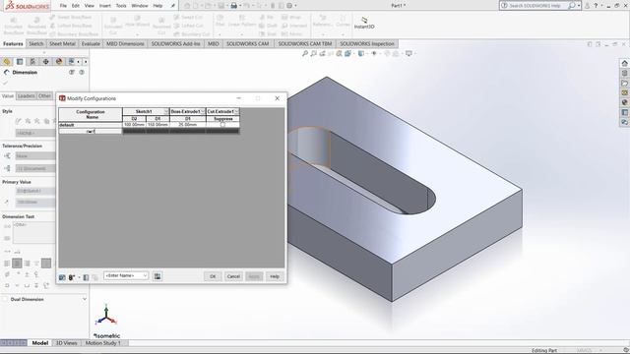Screen dimensions: 630x354
Task: Click the user login icon near search box
Action: [x=587, y=6]
